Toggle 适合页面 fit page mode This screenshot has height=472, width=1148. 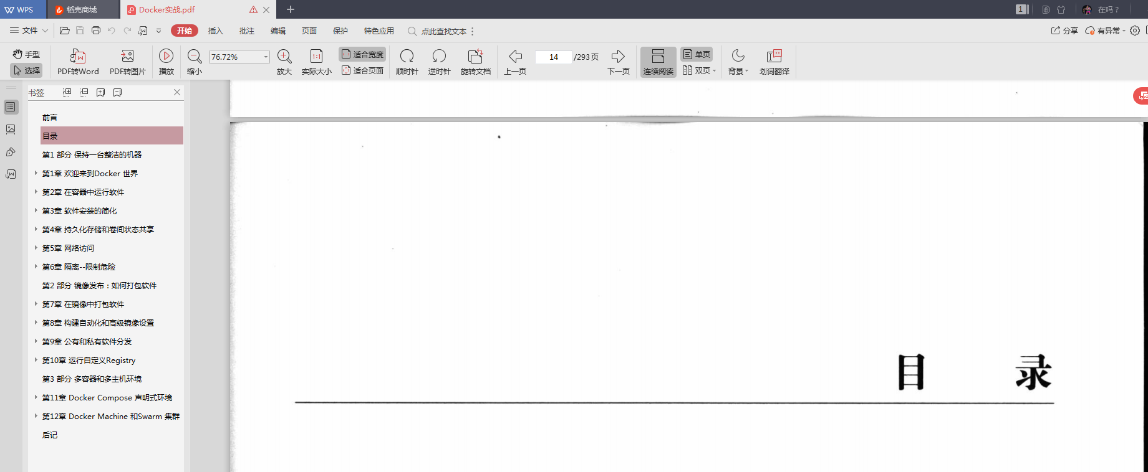(x=362, y=70)
